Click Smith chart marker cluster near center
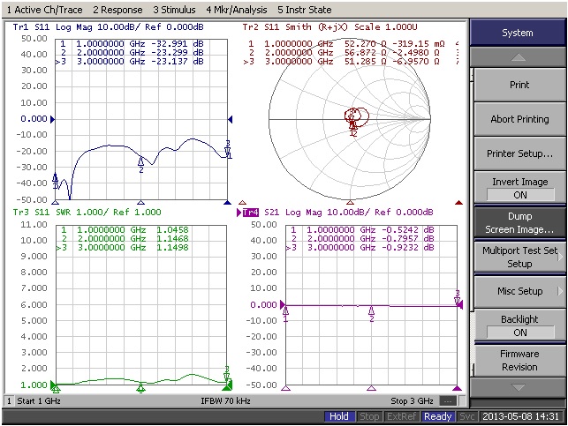568x426 pixels. pos(354,121)
